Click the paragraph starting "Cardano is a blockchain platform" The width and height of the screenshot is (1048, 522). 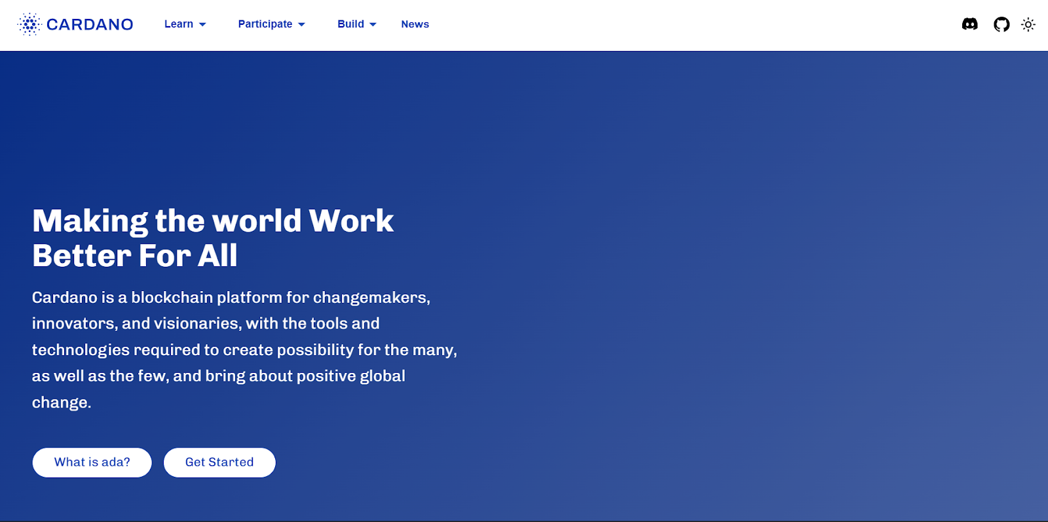click(x=245, y=350)
